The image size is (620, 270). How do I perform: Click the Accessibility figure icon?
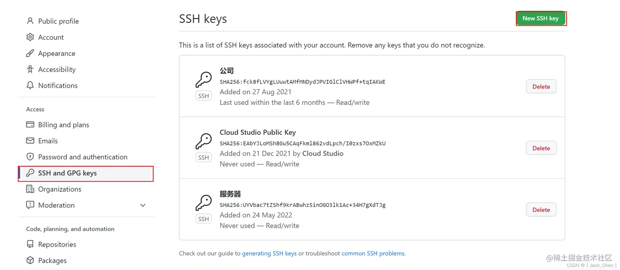click(30, 69)
